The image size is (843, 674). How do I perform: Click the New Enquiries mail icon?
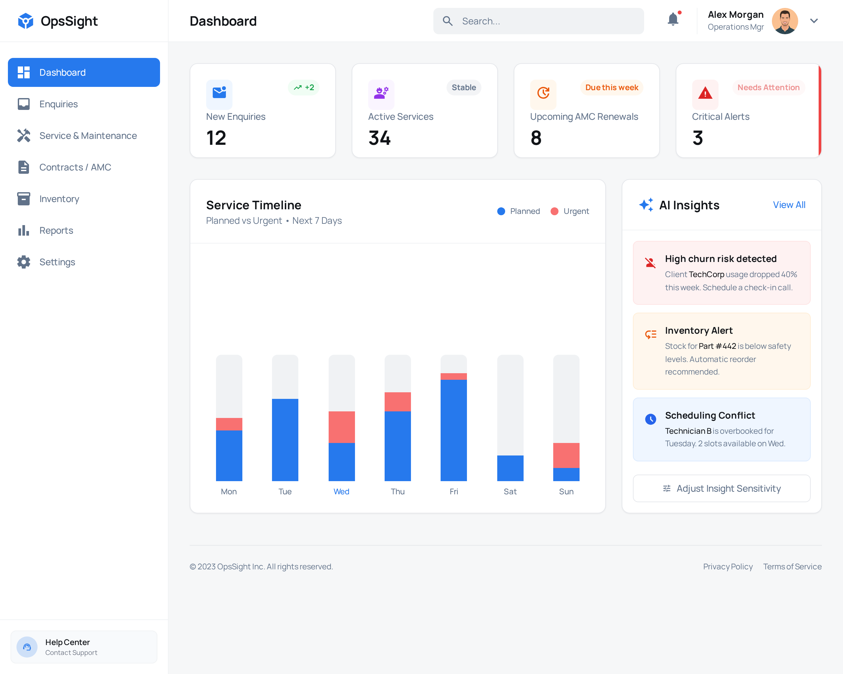pos(219,92)
